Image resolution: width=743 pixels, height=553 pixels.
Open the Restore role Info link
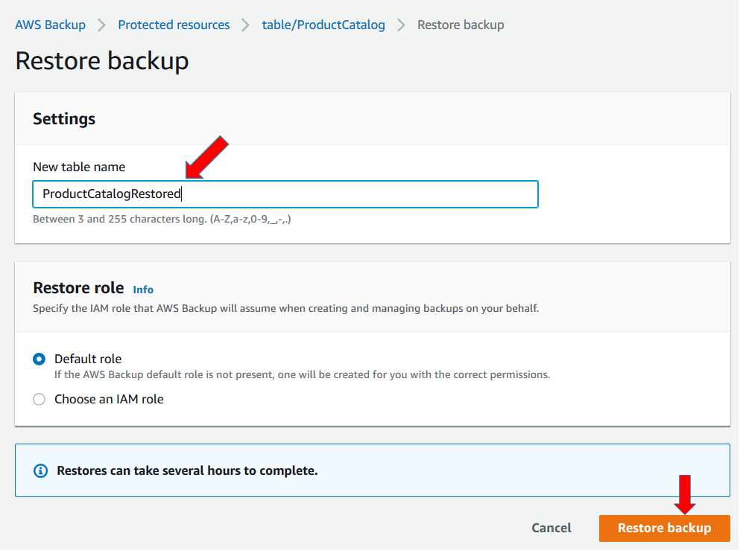(x=143, y=290)
